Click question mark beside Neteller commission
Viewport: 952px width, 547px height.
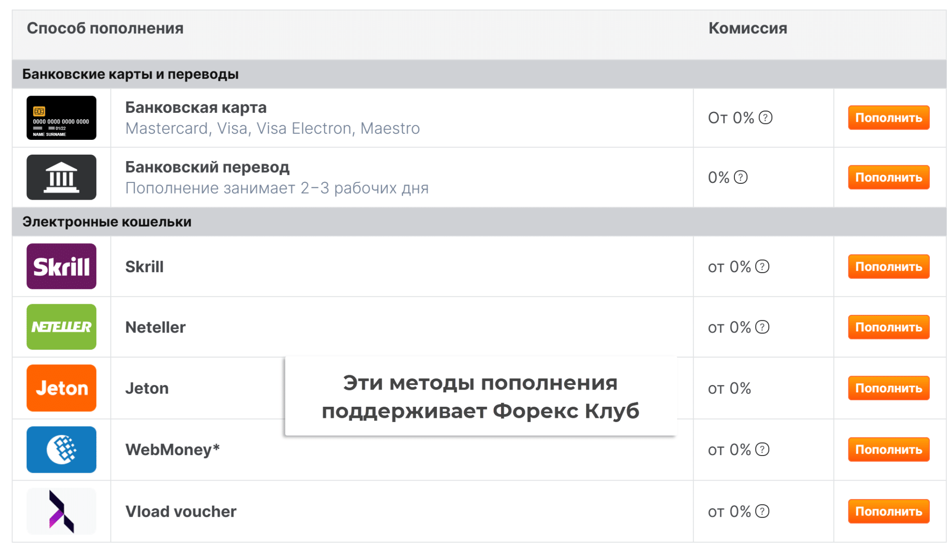(x=762, y=327)
